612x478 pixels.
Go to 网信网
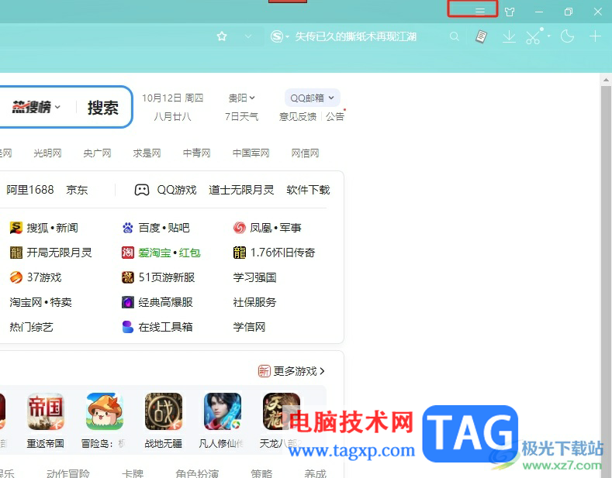[305, 153]
